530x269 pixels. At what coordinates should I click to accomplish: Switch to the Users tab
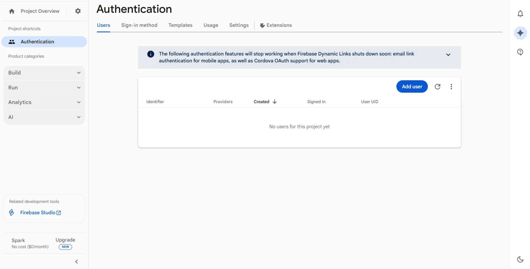click(104, 25)
